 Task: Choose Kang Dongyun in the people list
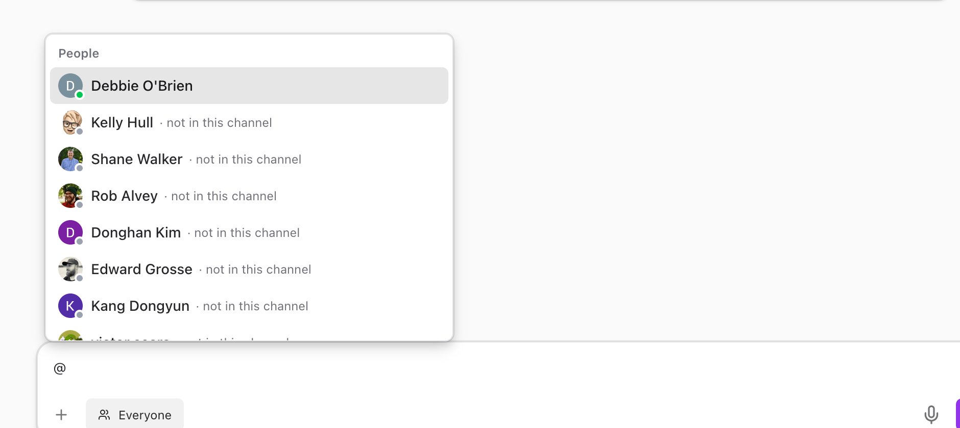(249, 306)
